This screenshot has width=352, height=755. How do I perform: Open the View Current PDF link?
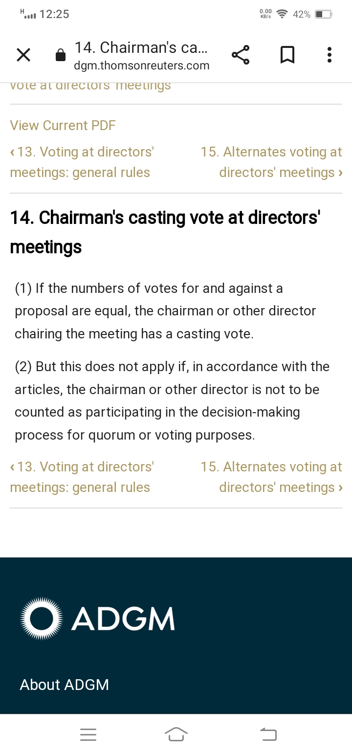[63, 126]
